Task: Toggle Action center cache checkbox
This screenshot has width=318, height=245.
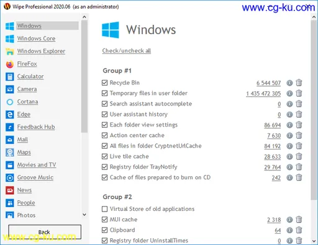Action: 105,135
